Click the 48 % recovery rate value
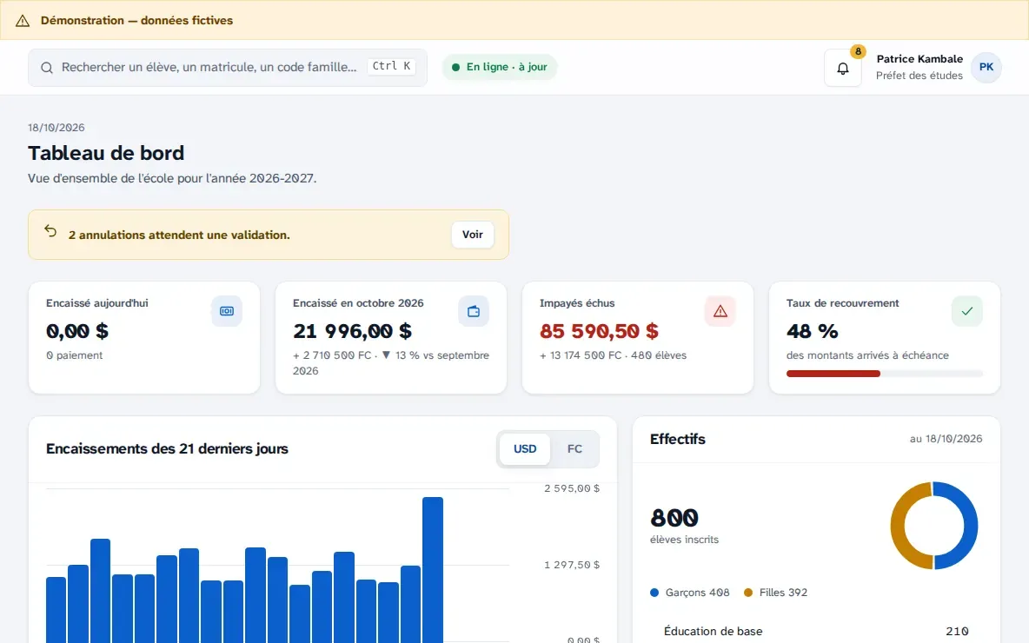This screenshot has width=1029, height=643. point(812,331)
